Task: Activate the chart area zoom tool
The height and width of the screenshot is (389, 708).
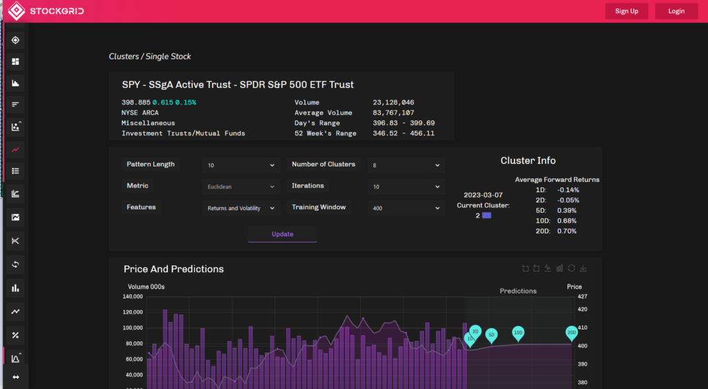Action: pos(525,269)
